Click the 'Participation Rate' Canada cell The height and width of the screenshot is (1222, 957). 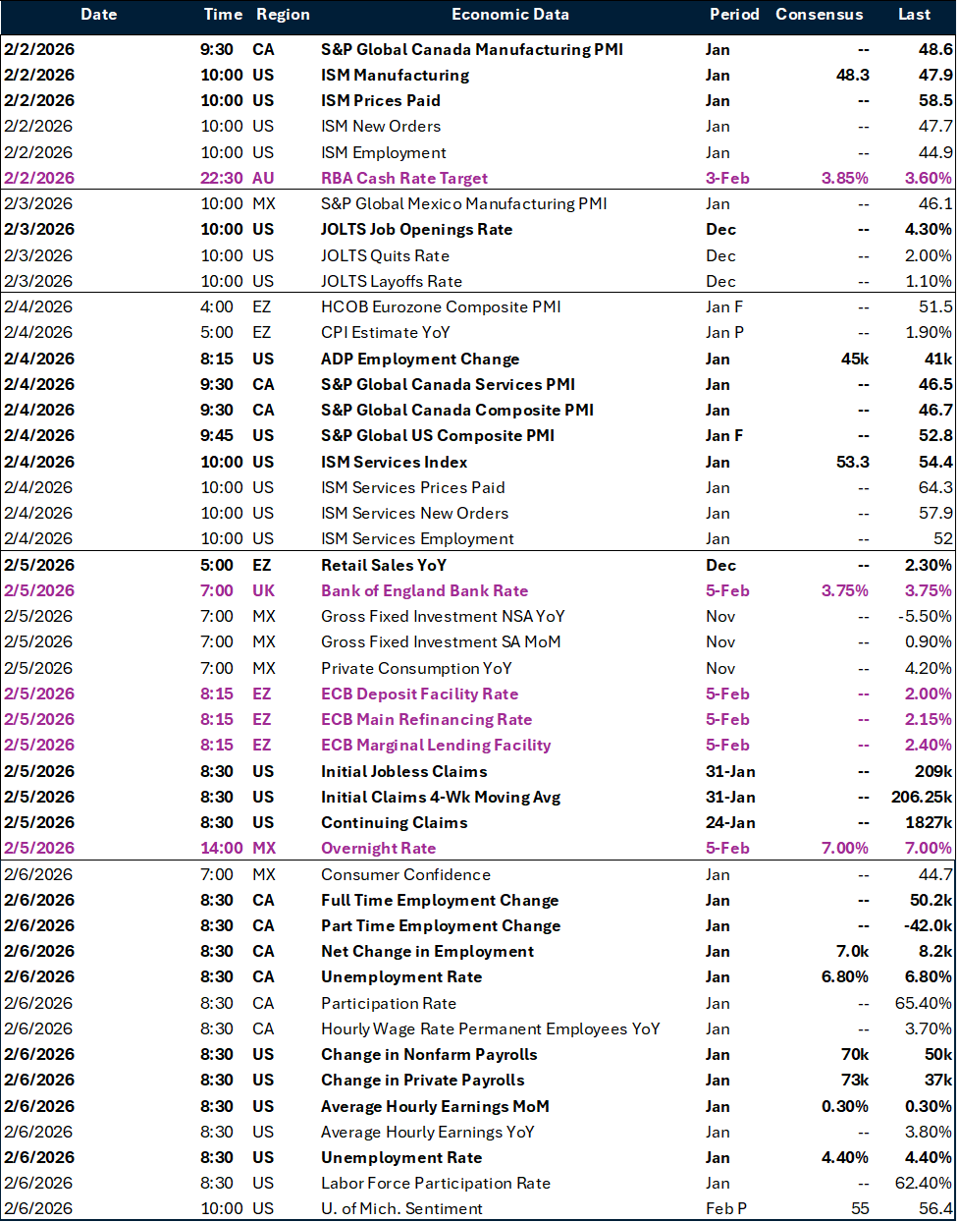(389, 1003)
